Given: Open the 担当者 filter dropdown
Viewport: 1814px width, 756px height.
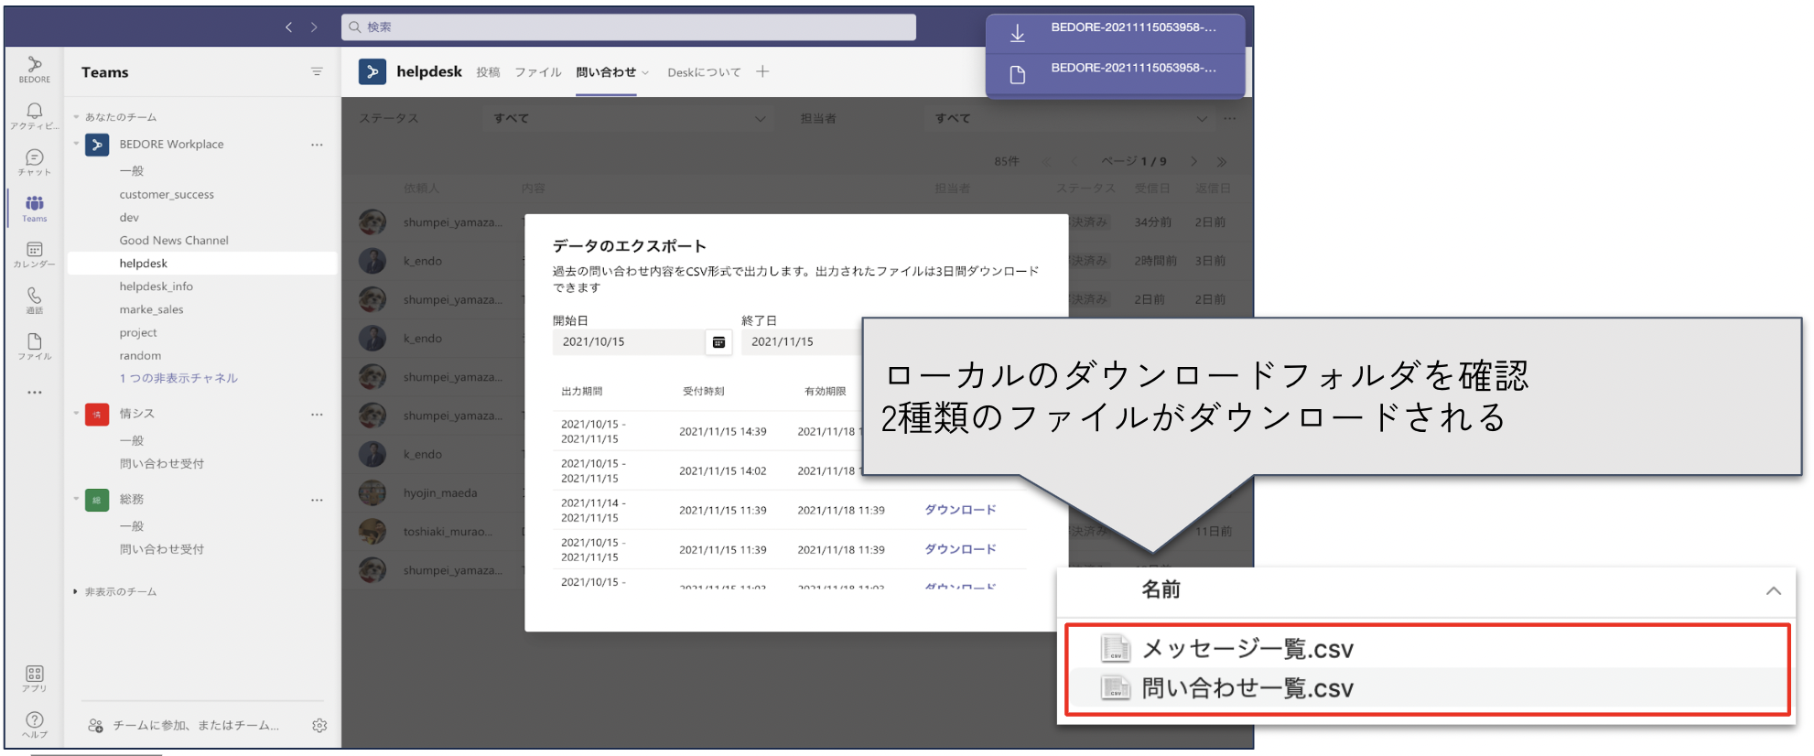Looking at the screenshot, I should click(1071, 118).
